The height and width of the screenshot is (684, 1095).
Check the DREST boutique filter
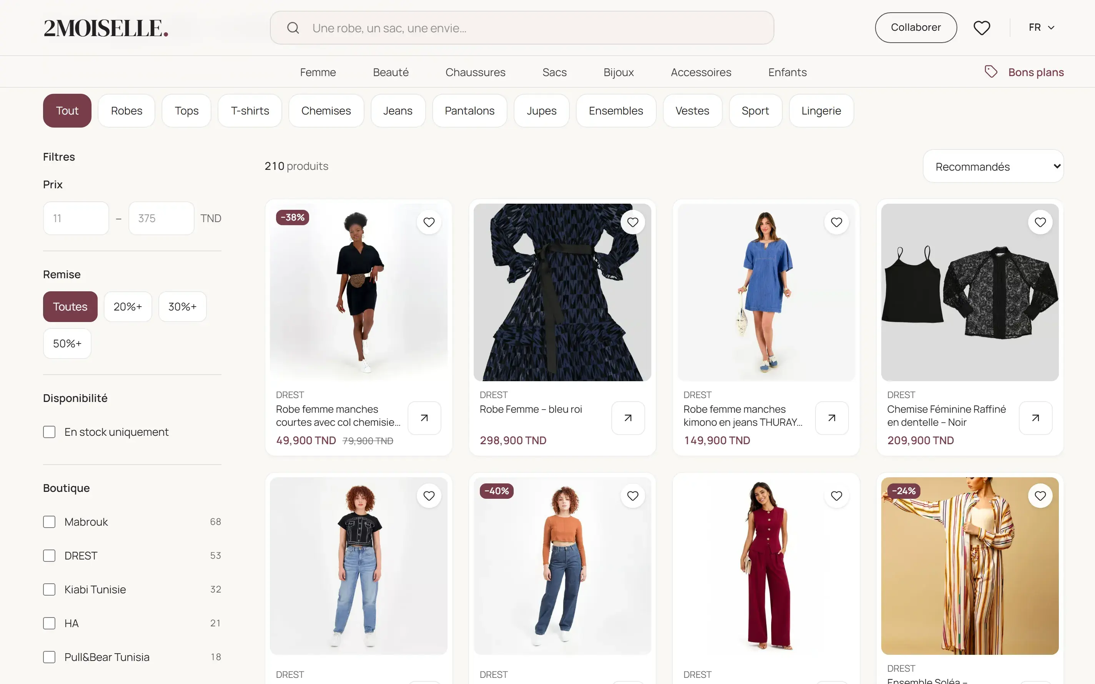[x=49, y=556]
